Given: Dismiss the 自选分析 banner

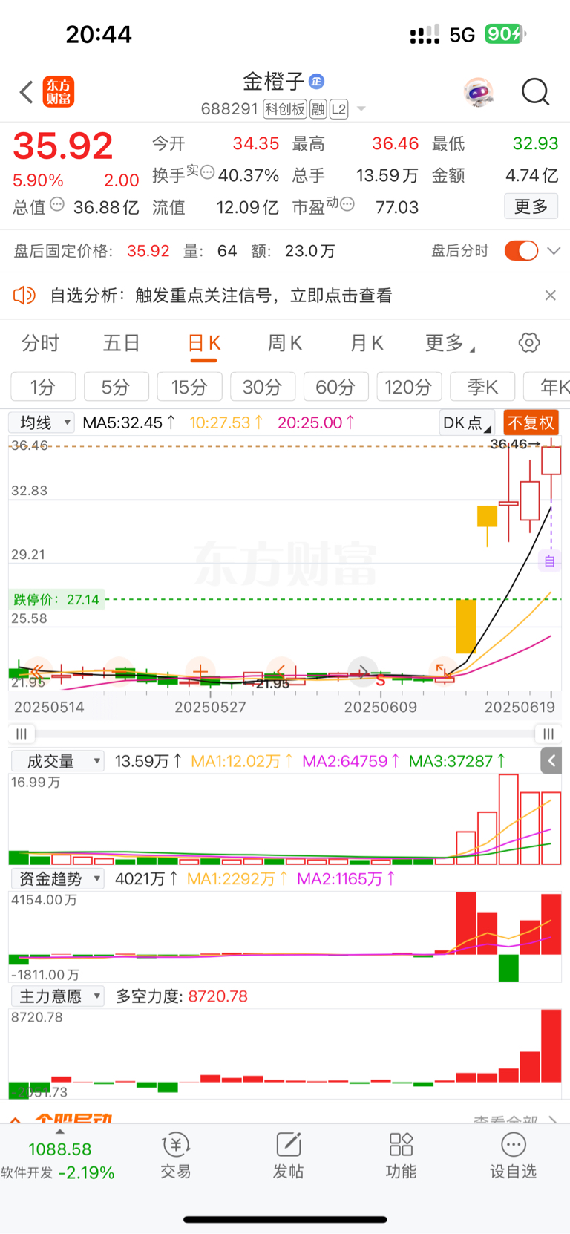Looking at the screenshot, I should pyautogui.click(x=550, y=296).
